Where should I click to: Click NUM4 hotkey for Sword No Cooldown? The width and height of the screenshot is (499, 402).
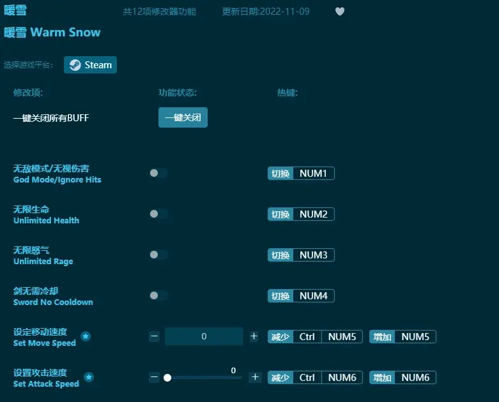(314, 296)
